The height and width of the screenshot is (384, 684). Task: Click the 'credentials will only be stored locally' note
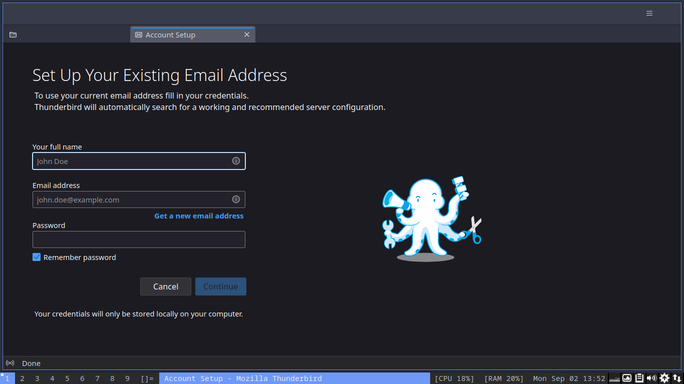click(139, 314)
